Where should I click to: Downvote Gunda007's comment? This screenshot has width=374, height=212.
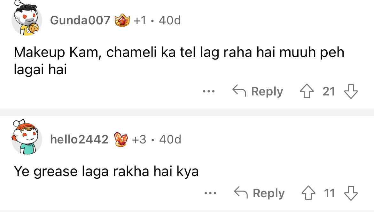(x=351, y=92)
